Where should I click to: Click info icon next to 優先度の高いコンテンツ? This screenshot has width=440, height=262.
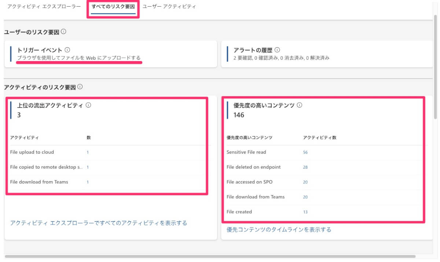click(x=299, y=105)
